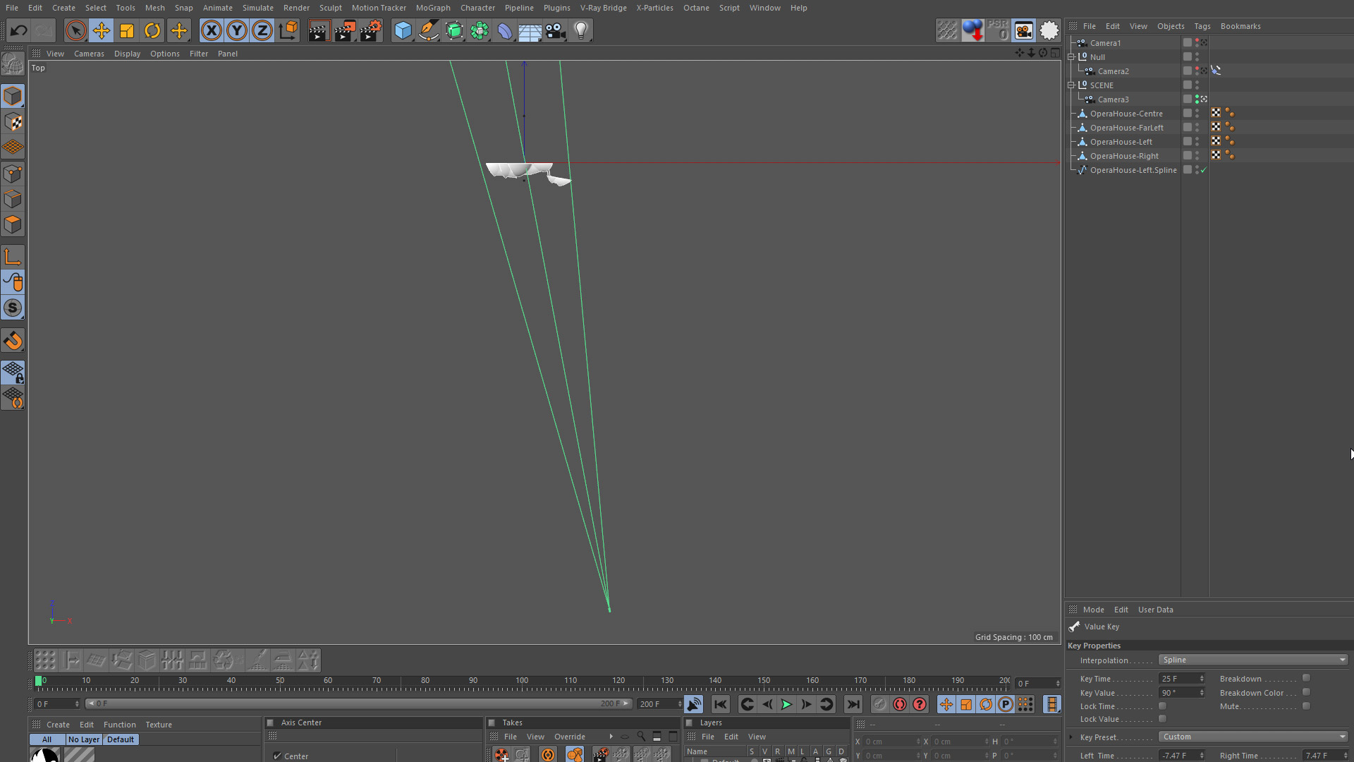Click the Undo arrow icon
The width and height of the screenshot is (1354, 762).
19,30
